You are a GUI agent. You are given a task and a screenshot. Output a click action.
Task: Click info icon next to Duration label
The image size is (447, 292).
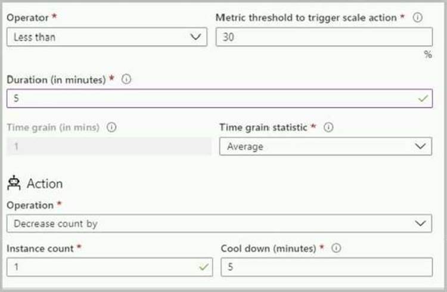pyautogui.click(x=126, y=79)
